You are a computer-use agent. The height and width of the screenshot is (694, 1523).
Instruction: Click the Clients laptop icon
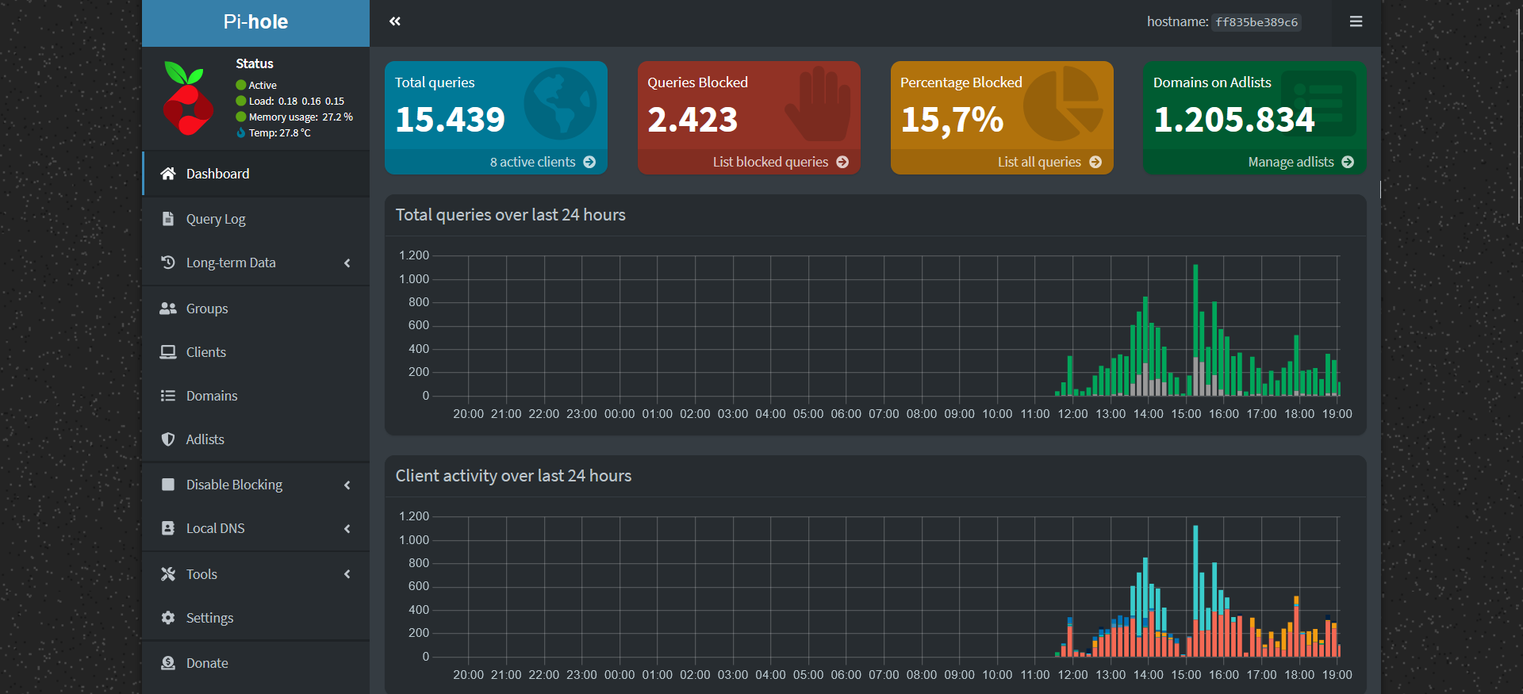click(168, 352)
